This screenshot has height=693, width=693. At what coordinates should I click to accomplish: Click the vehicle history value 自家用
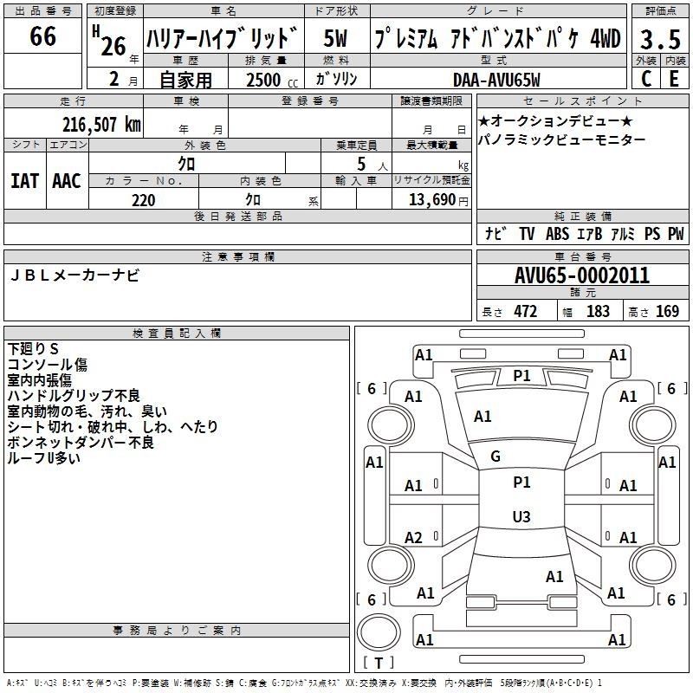click(185, 80)
